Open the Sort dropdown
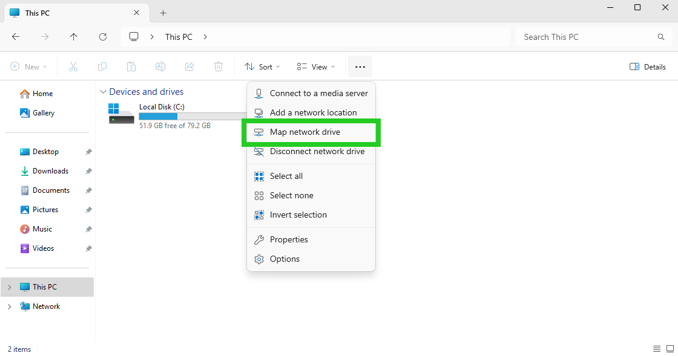This screenshot has width=678, height=356. 262,66
